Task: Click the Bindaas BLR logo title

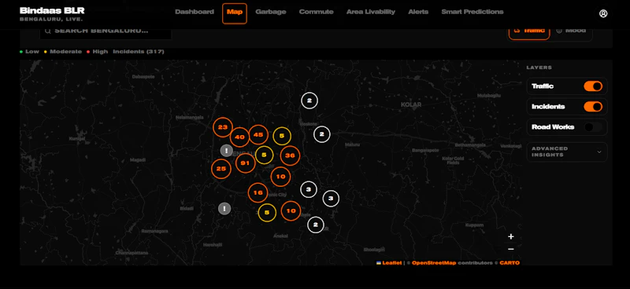Action: point(52,10)
